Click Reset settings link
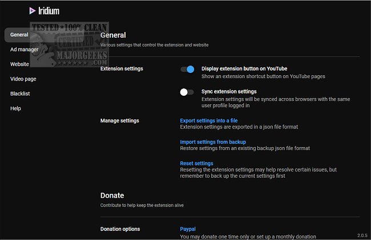Image resolution: width=371 pixels, height=240 pixels. (196, 163)
